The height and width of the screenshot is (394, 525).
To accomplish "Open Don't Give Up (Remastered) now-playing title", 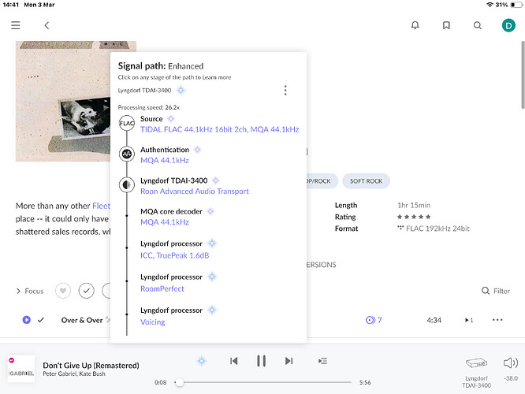I will (91, 365).
